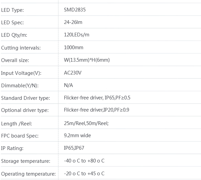Screen dimensions: 201x180
Task: Click the Standard Driver type label
Action: pos(26,98)
